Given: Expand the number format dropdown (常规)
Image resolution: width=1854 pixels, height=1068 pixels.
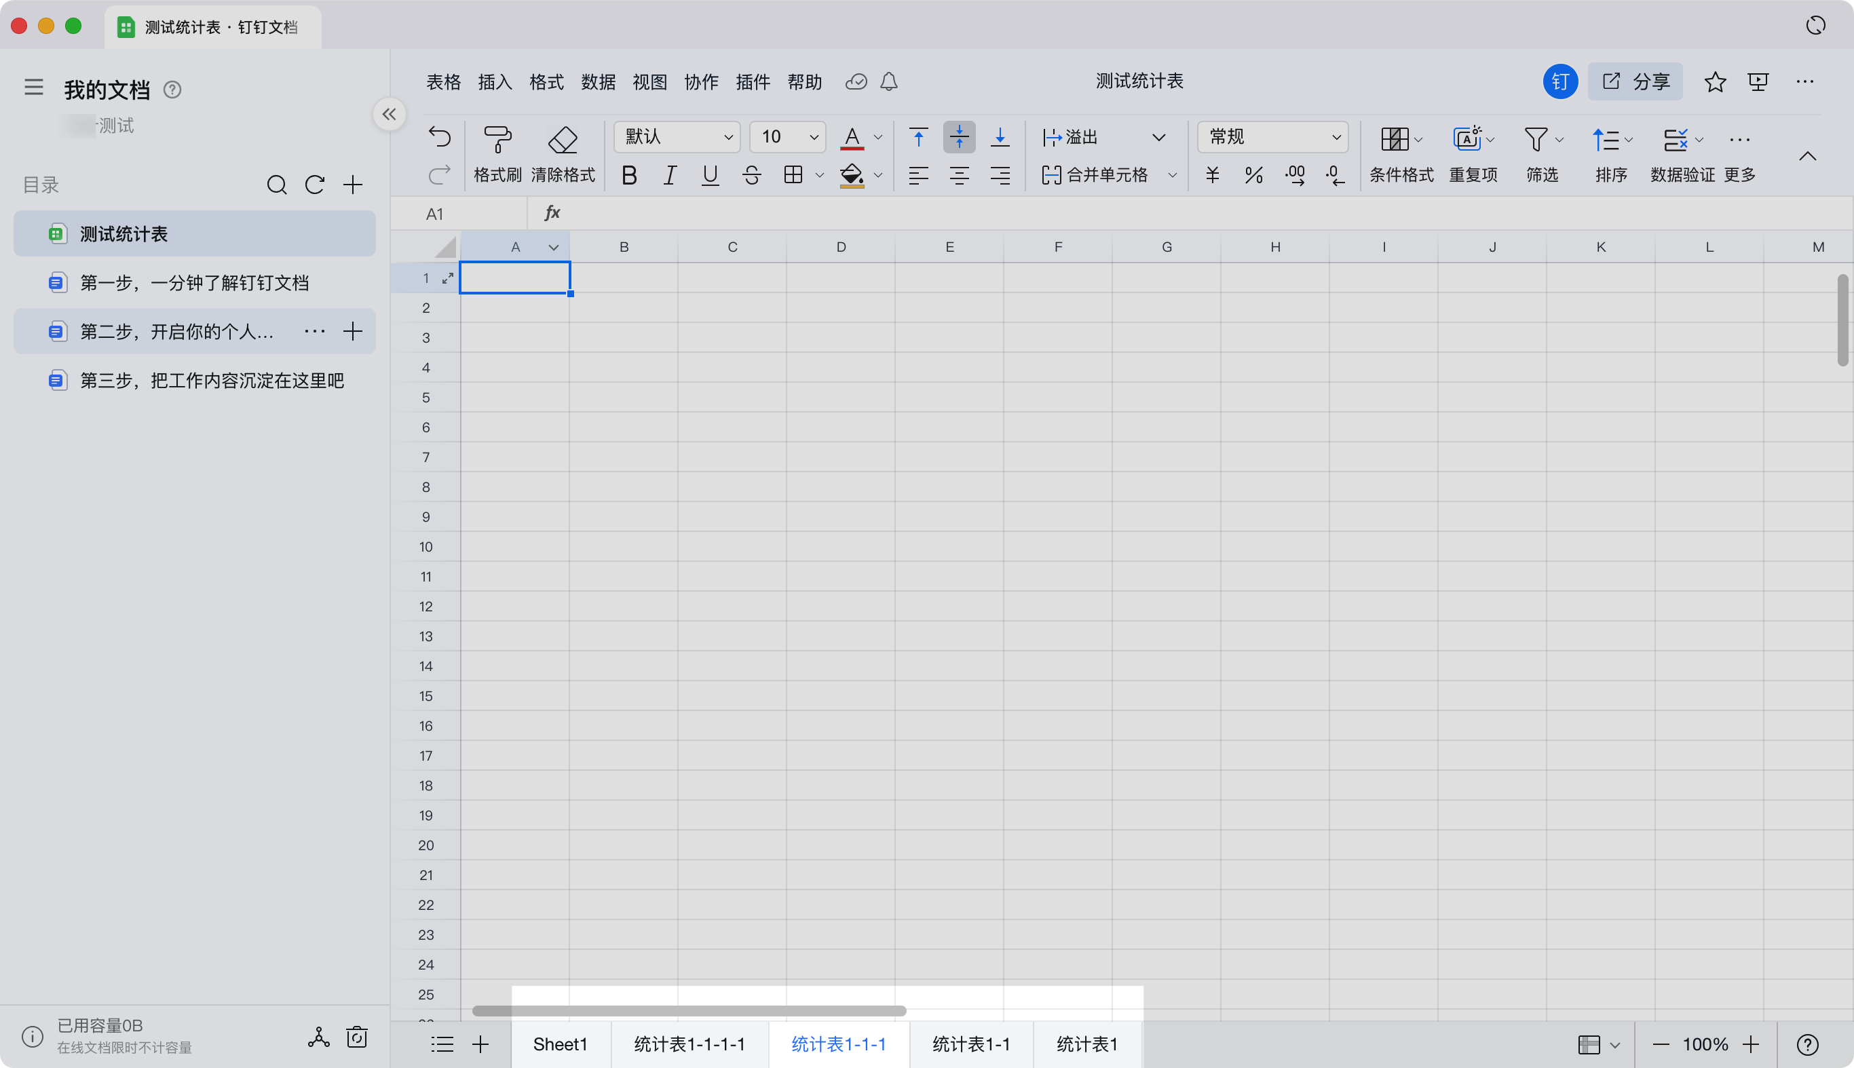Looking at the screenshot, I should click(x=1272, y=137).
